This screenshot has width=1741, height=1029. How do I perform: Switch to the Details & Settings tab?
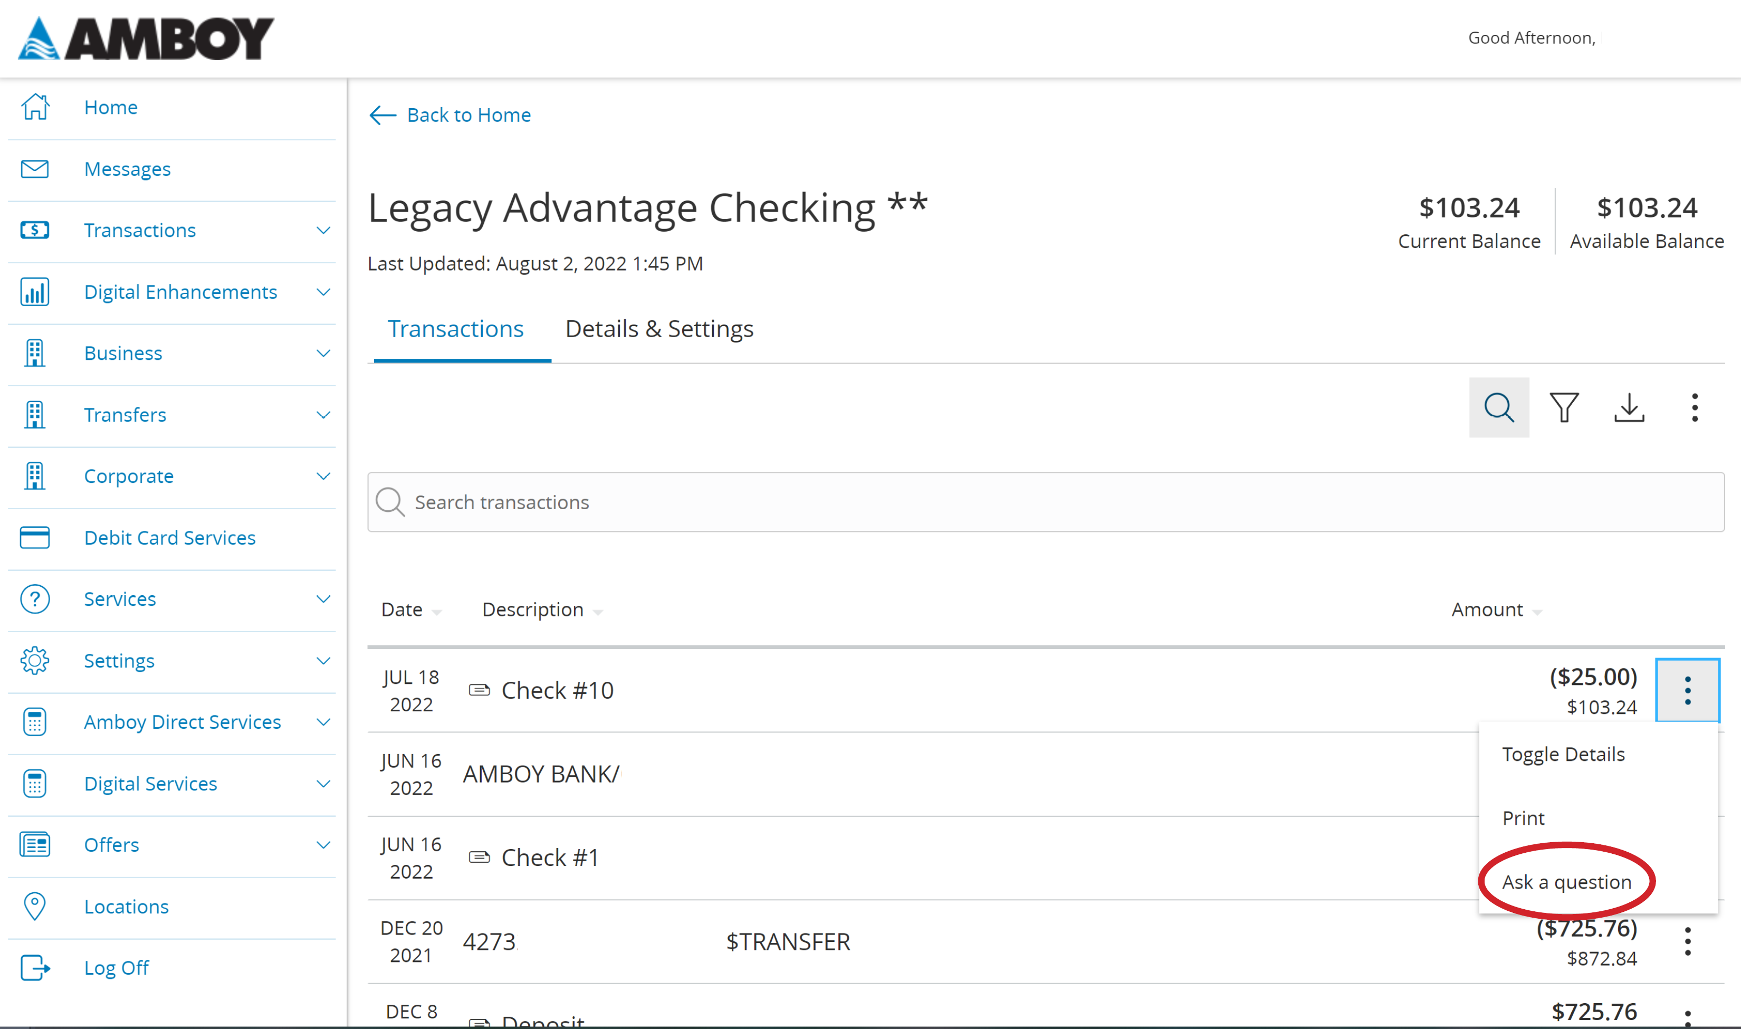(x=659, y=329)
